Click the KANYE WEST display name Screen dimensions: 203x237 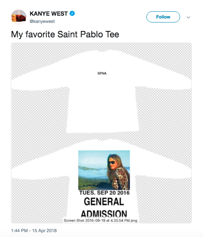[x=49, y=14]
